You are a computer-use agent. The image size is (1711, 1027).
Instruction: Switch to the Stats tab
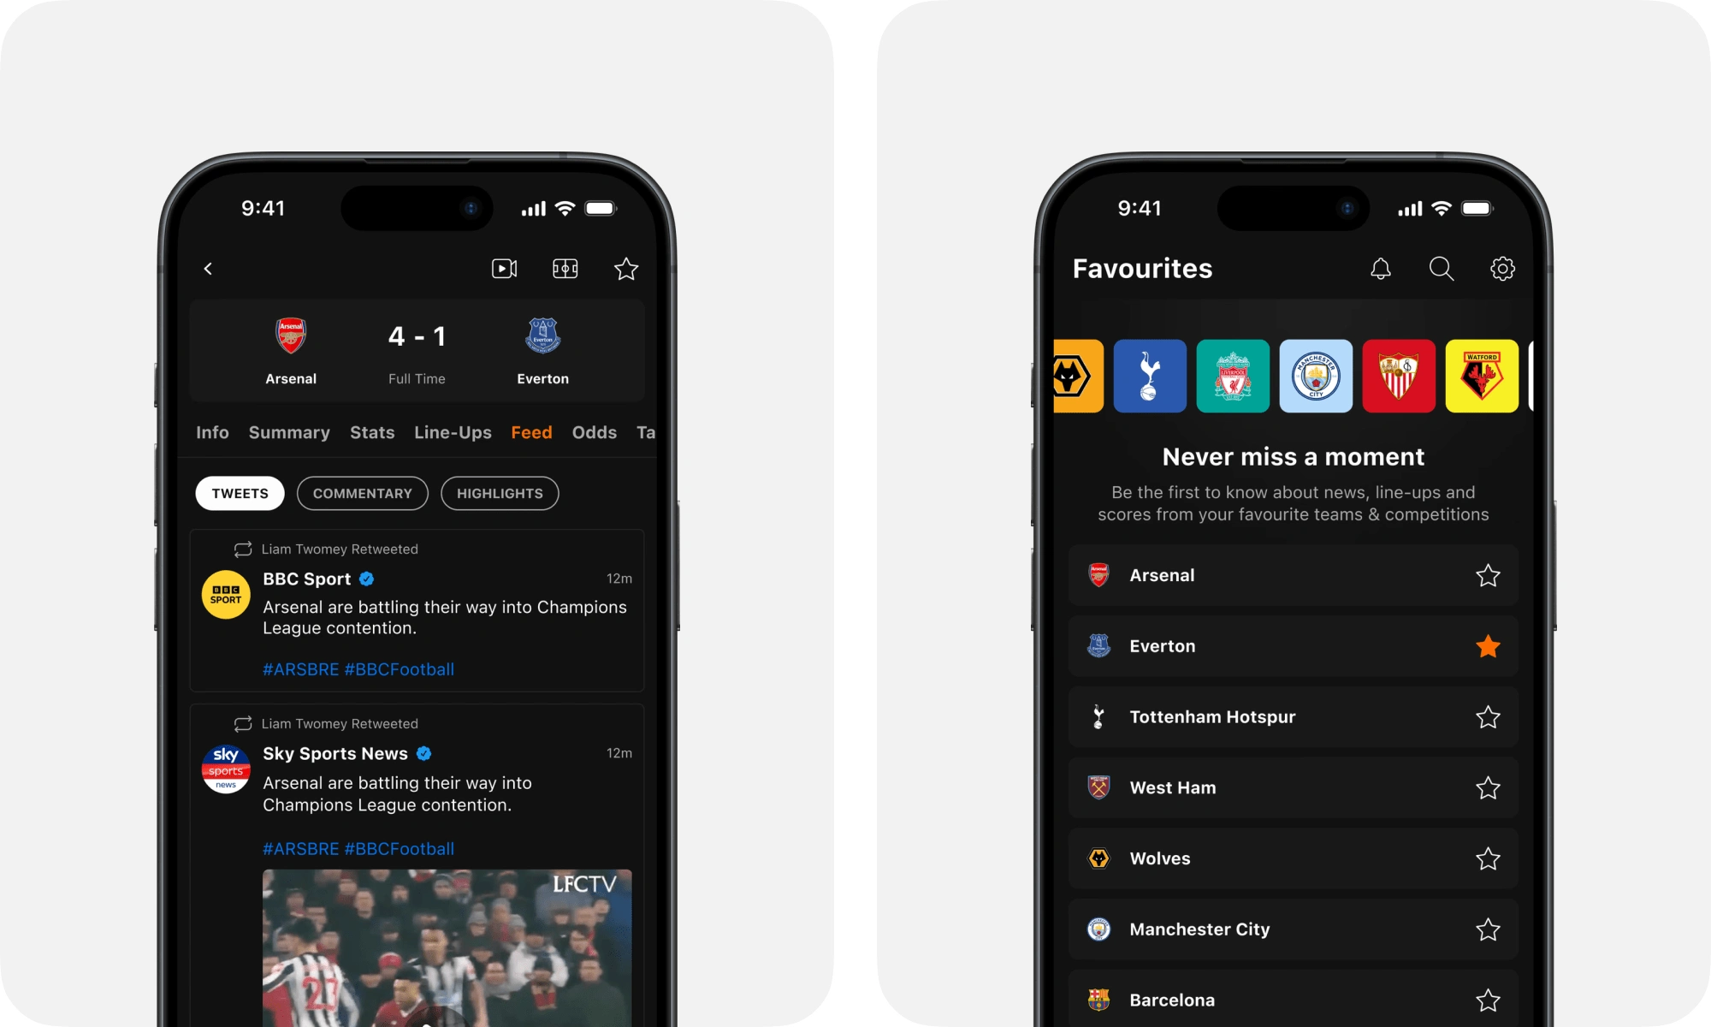coord(371,431)
